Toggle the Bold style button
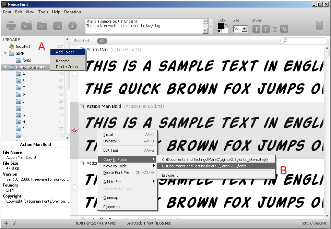Viewport: 331px width, 229px height. [x=256, y=29]
